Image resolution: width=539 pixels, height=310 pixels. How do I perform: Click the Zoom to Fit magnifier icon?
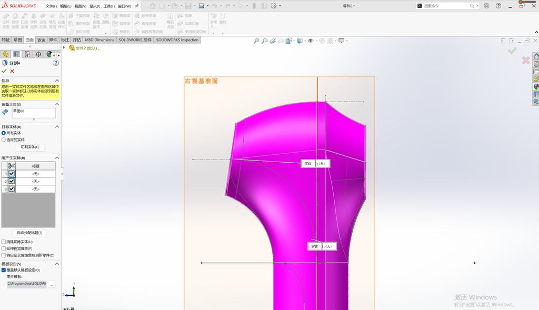pyautogui.click(x=256, y=41)
